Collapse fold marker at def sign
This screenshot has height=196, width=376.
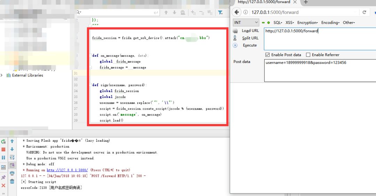(x=91, y=85)
